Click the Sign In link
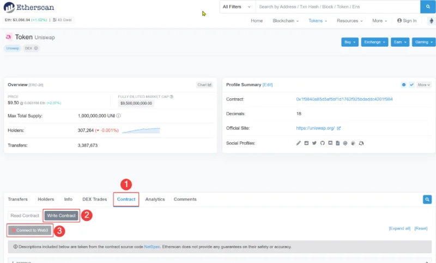Screen dimensions: 436x263 click(407, 21)
